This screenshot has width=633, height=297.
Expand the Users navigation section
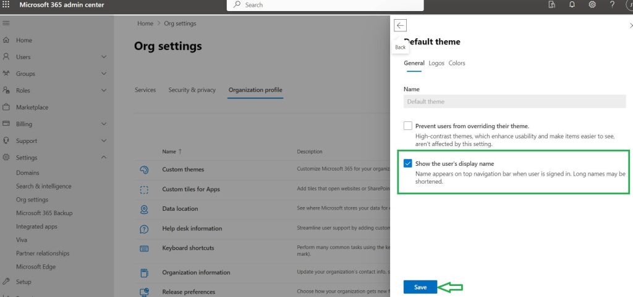point(103,57)
